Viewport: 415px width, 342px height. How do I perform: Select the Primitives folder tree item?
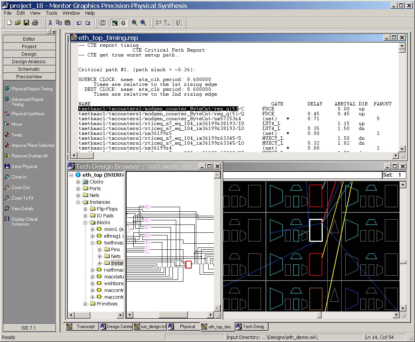[104, 304]
